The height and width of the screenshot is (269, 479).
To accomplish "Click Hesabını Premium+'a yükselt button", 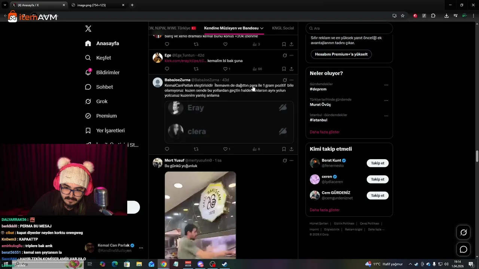I will click(x=341, y=54).
